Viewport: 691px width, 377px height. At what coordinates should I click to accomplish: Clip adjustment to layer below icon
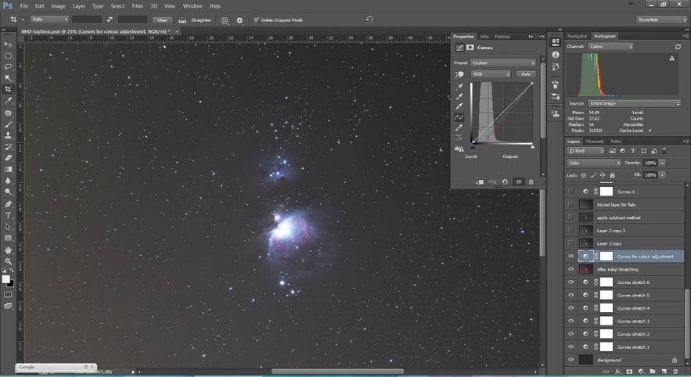(480, 182)
